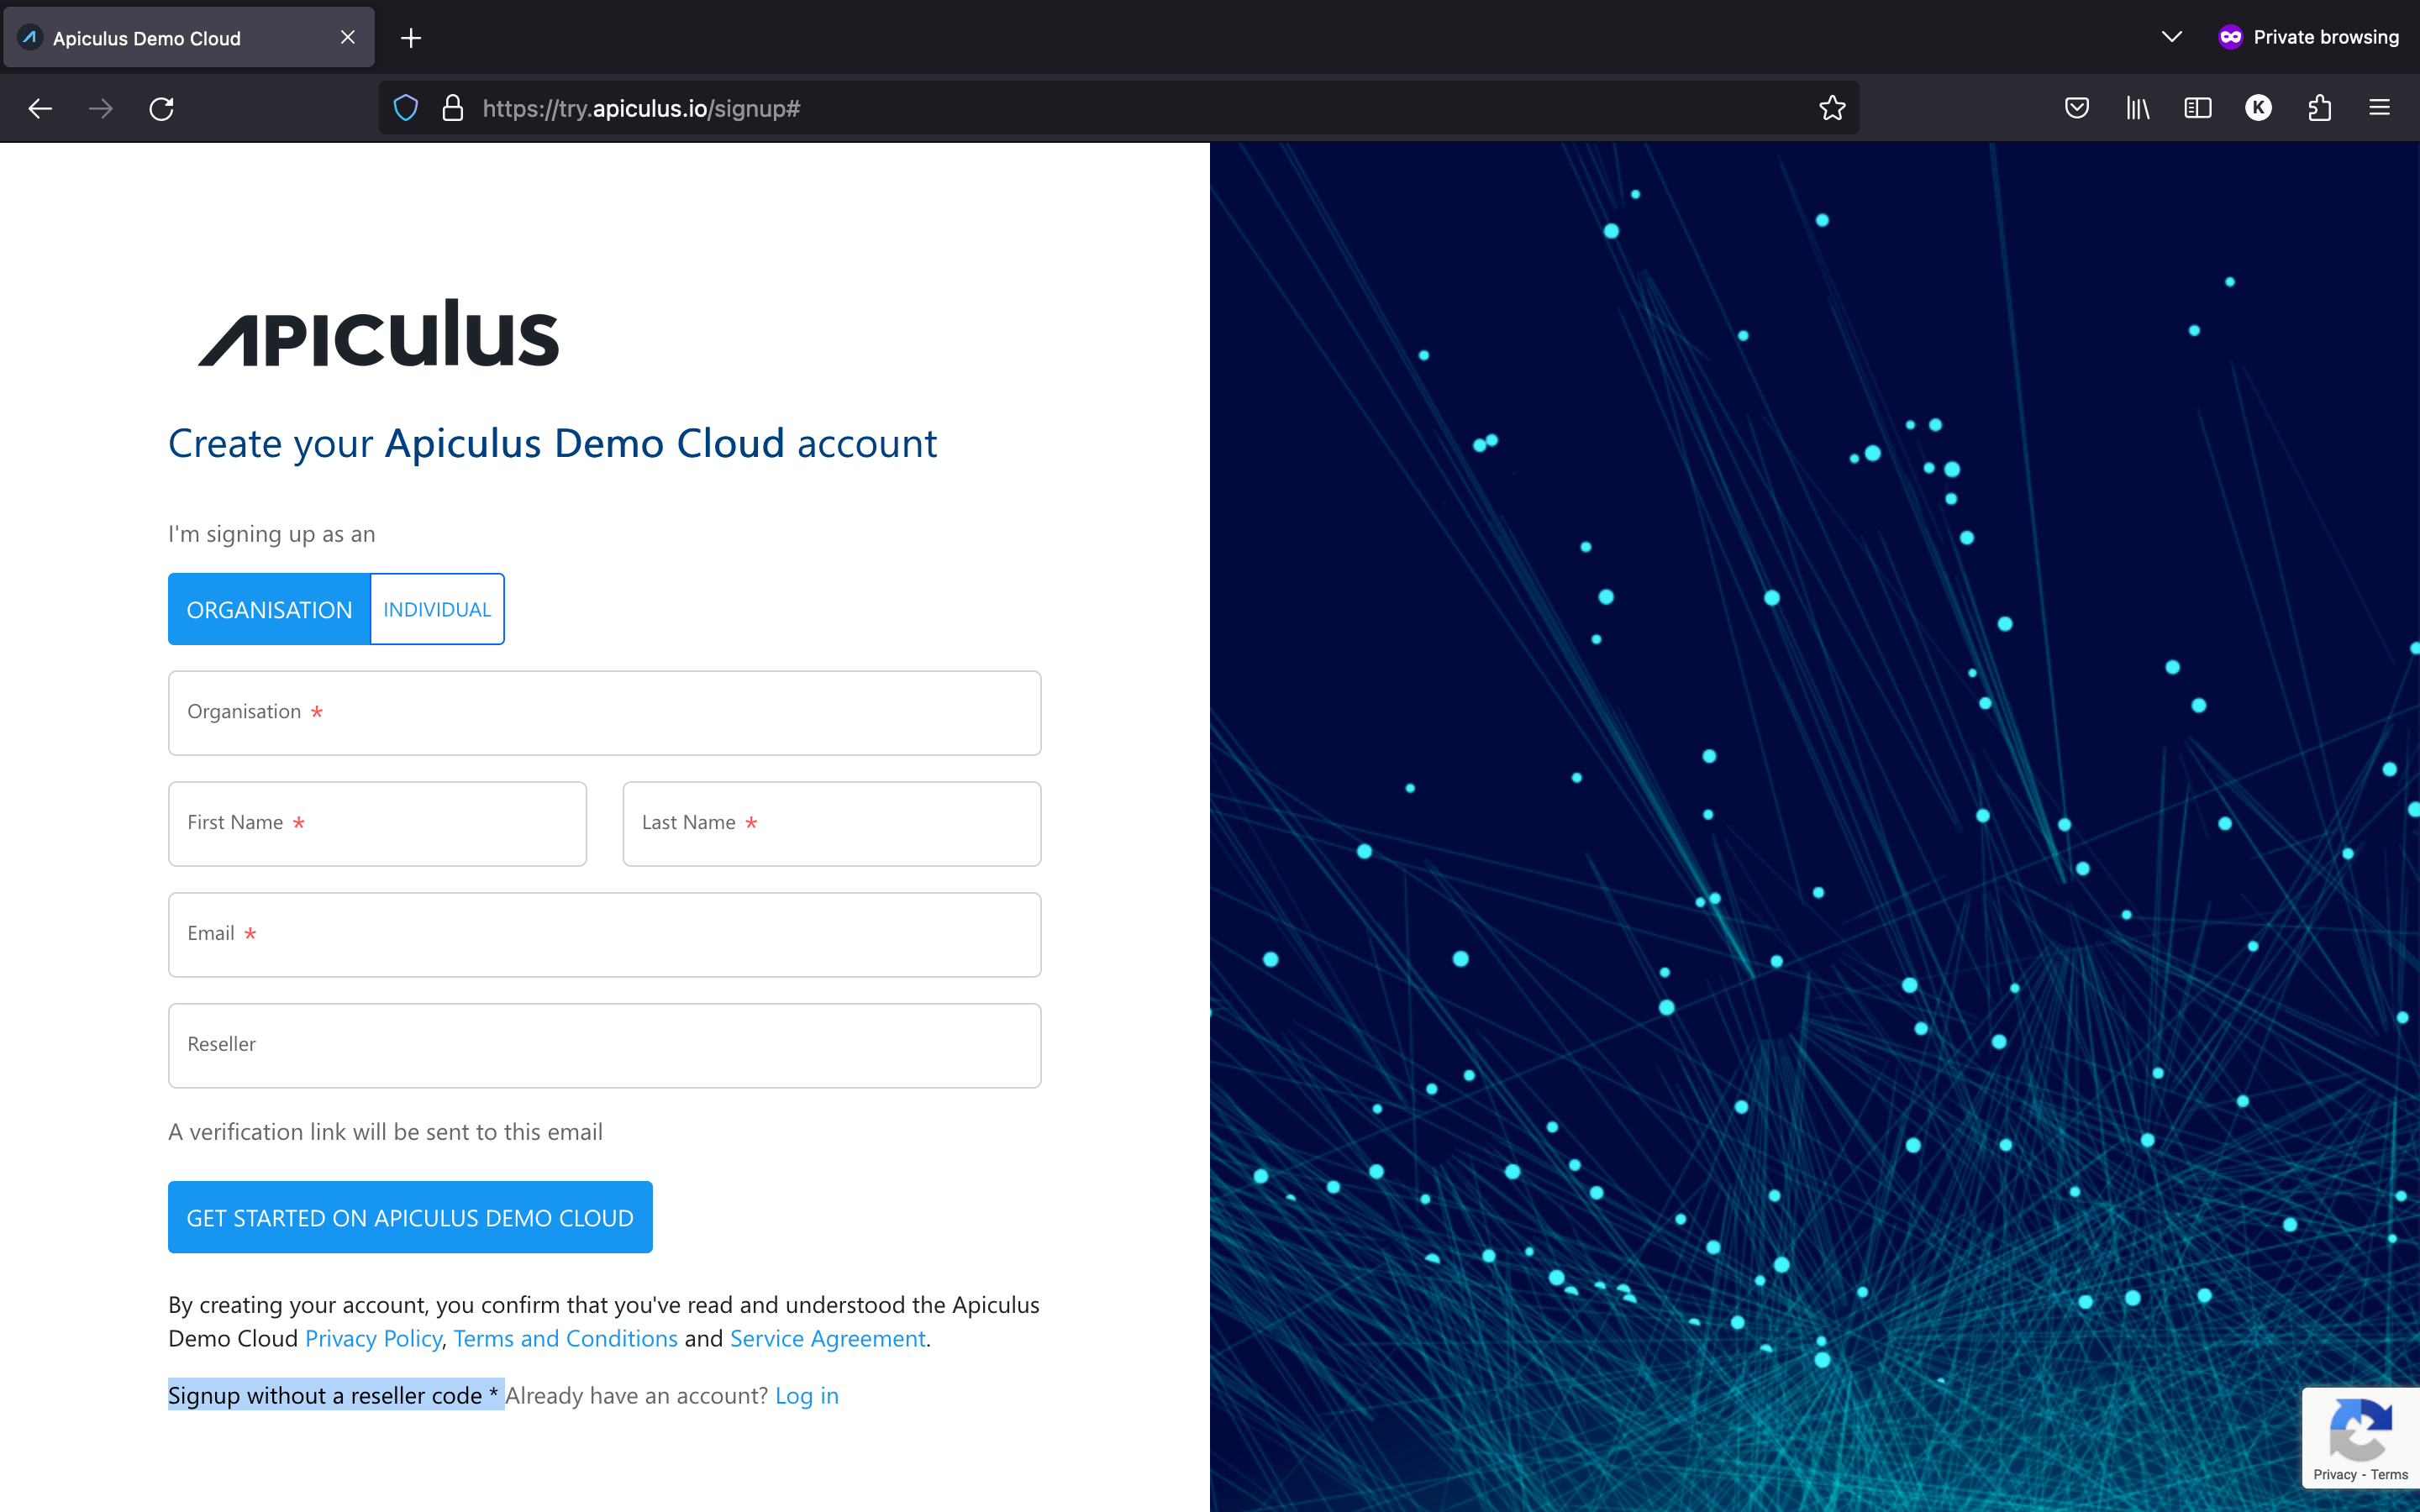2420x1512 pixels.
Task: Open a new browser tab
Action: click(411, 38)
